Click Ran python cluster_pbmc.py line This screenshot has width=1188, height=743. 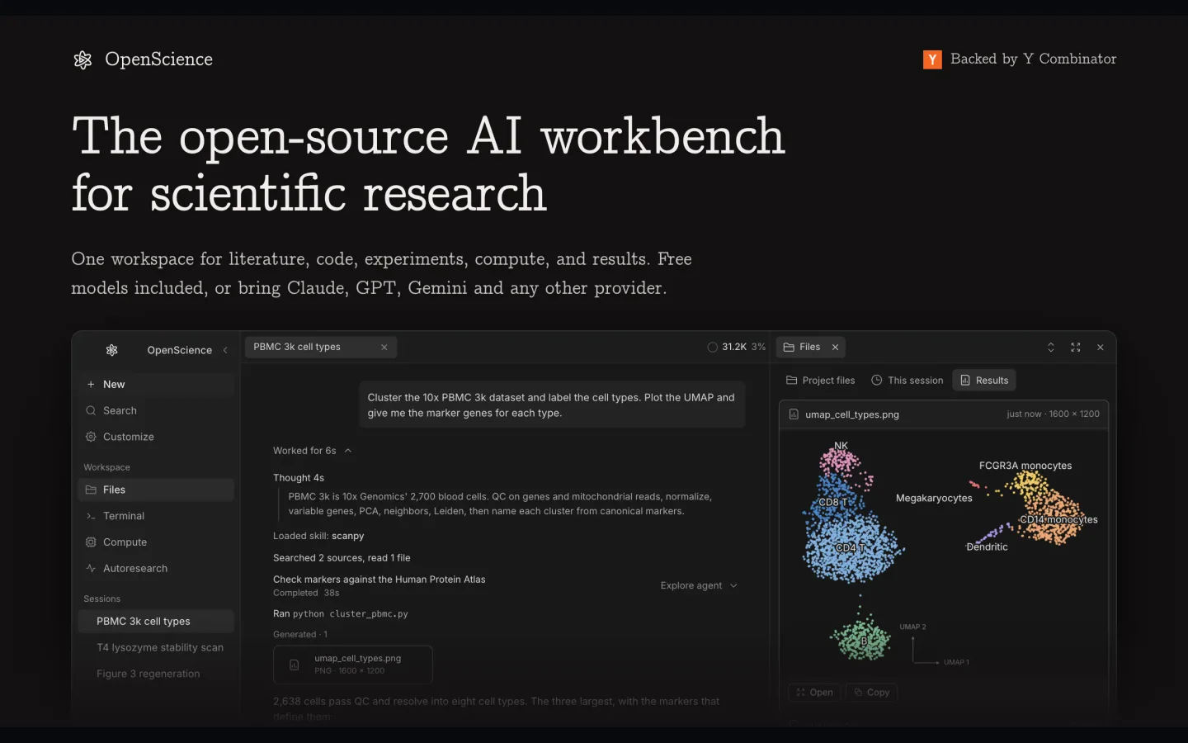341,614
